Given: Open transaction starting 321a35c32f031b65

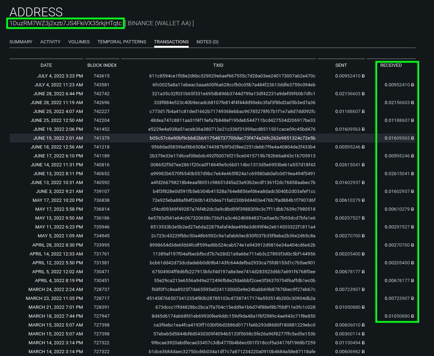Looking at the screenshot, I should pyautogui.click(x=233, y=94).
